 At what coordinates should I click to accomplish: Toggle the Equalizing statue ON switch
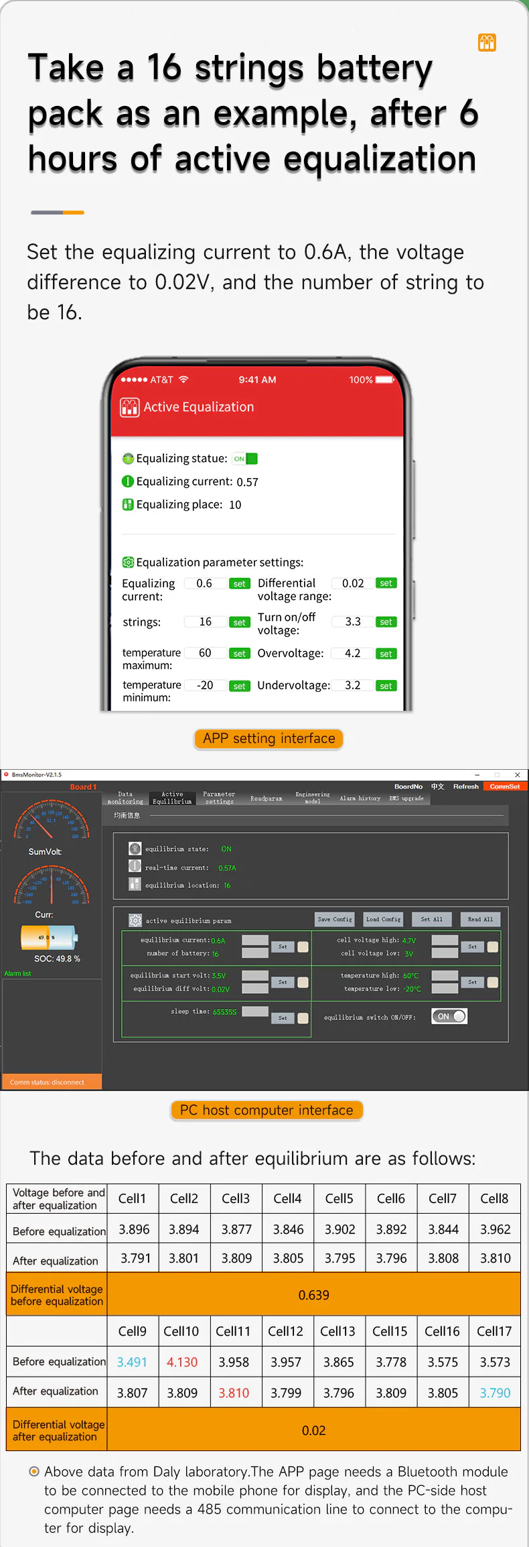click(245, 459)
